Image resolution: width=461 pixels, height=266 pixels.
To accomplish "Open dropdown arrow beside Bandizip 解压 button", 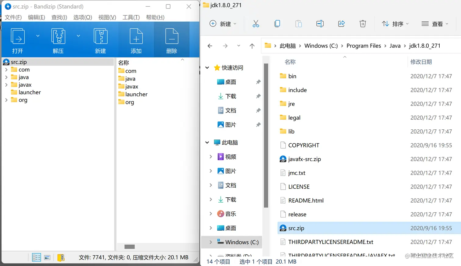I will [78, 36].
